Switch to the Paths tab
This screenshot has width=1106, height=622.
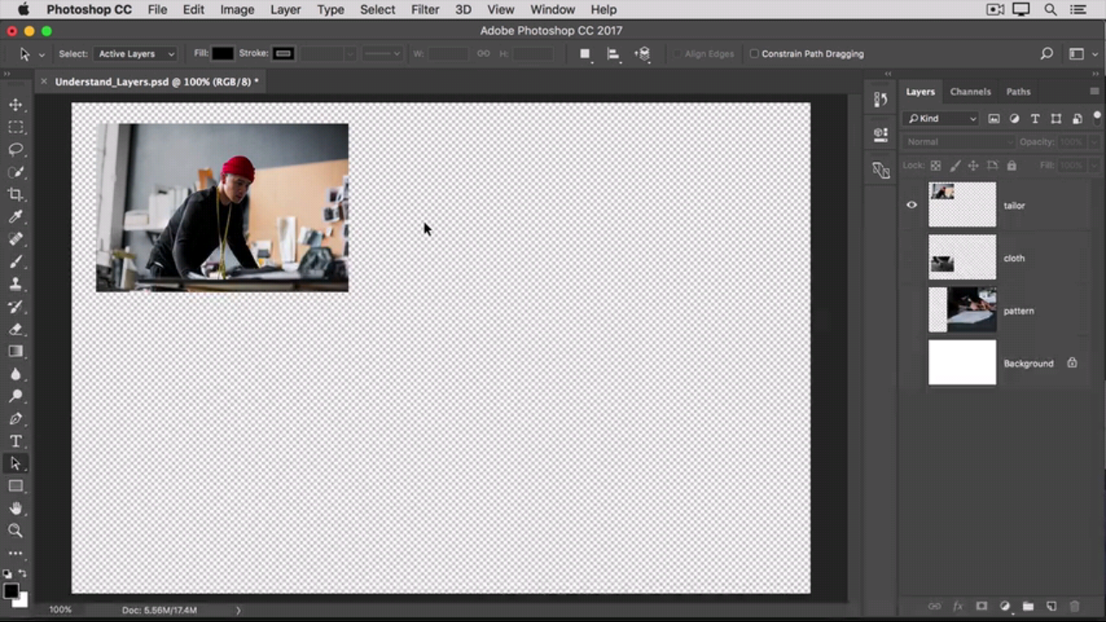[x=1018, y=92]
